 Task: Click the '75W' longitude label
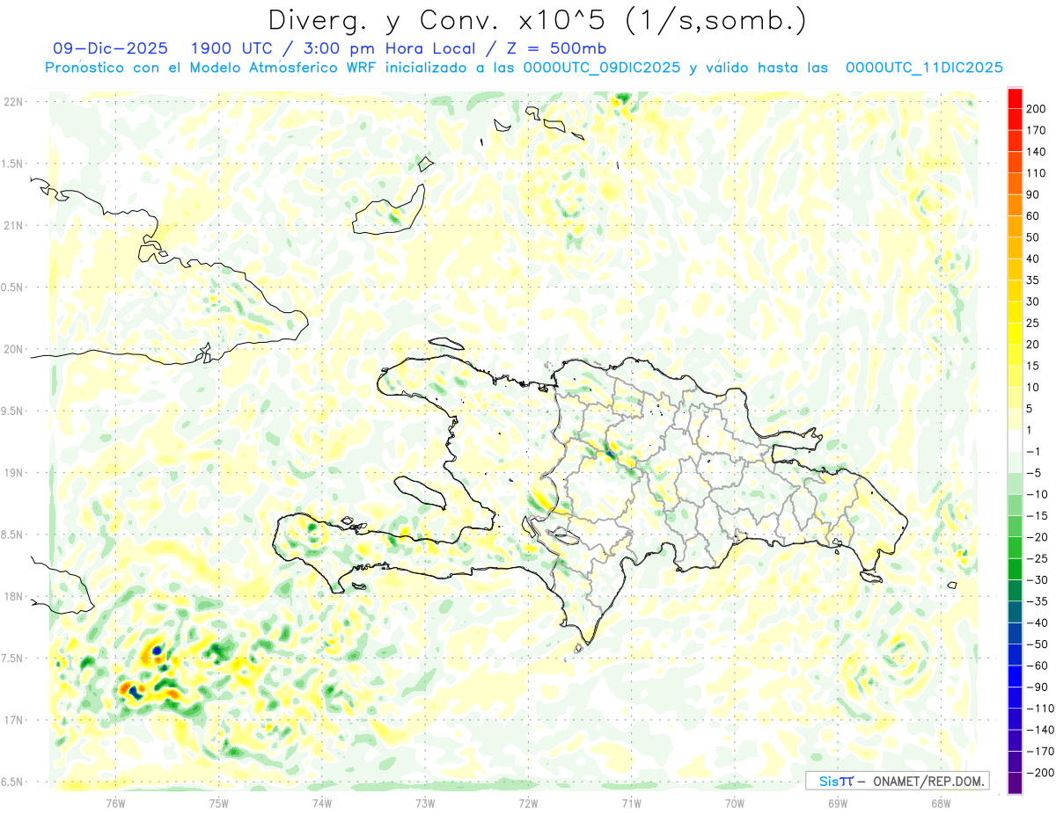tap(219, 803)
